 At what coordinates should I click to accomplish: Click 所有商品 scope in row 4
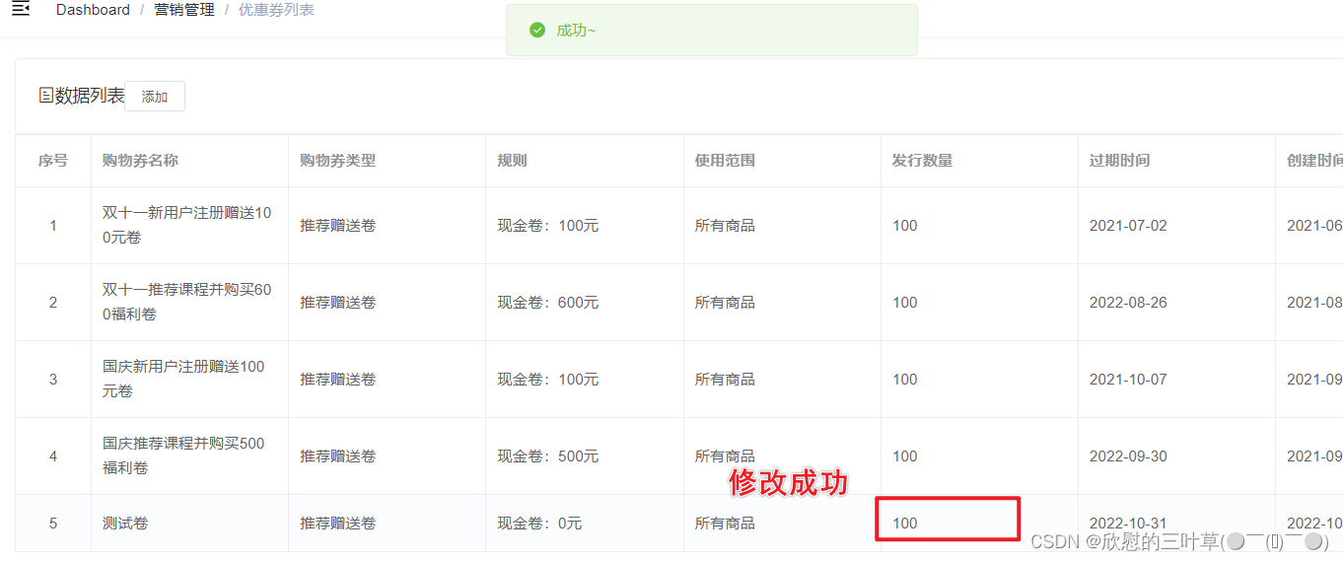click(x=725, y=456)
